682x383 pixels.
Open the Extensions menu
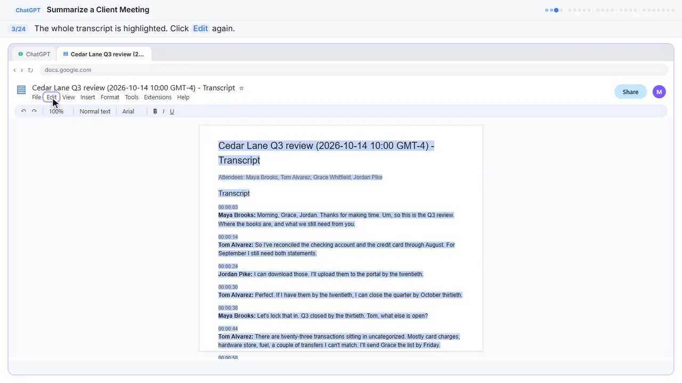tap(158, 97)
